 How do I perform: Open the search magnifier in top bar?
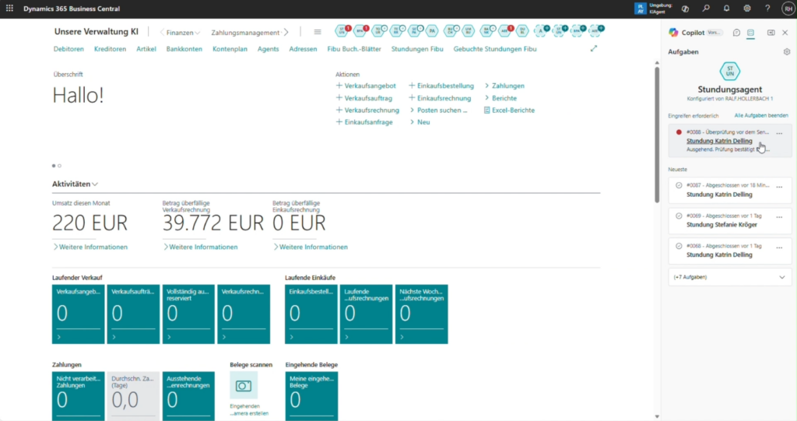tap(706, 8)
